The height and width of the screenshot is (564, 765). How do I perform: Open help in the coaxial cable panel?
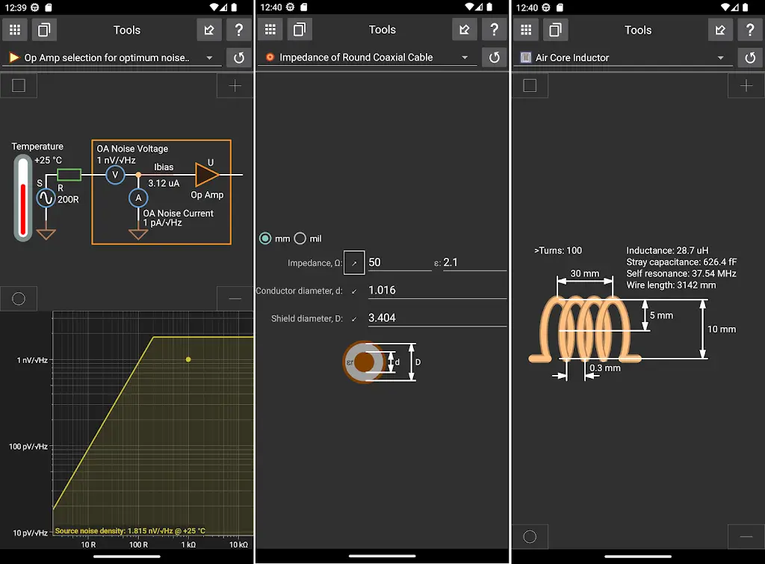(494, 30)
